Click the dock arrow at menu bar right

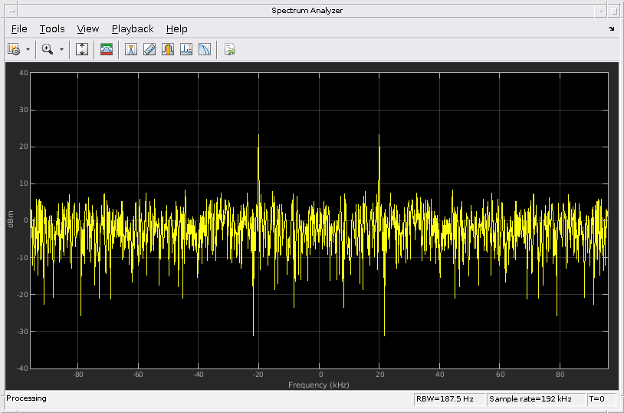coord(611,29)
